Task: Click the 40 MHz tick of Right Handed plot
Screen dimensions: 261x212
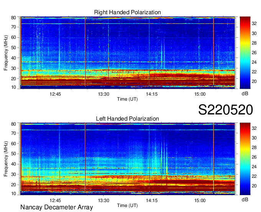Action: pos(13,58)
